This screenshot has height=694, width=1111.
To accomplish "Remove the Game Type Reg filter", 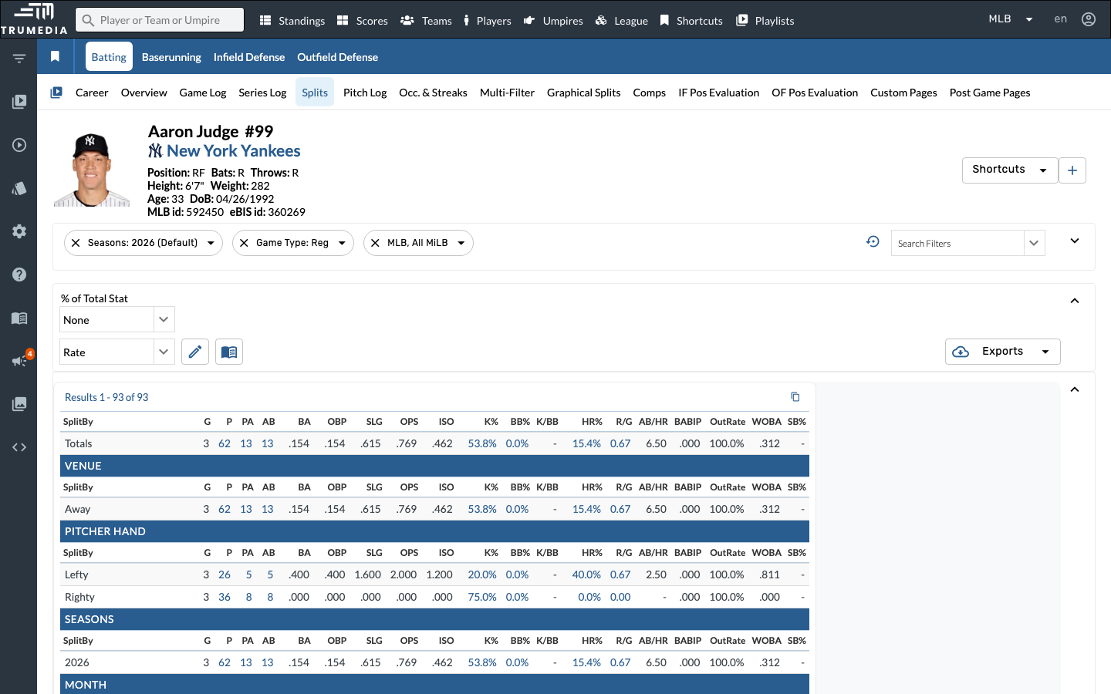I will click(244, 243).
